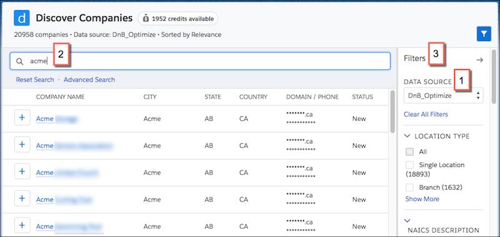Image resolution: width=500 pixels, height=237 pixels.
Task: Open the fifth Acme company link
Action: (69, 226)
